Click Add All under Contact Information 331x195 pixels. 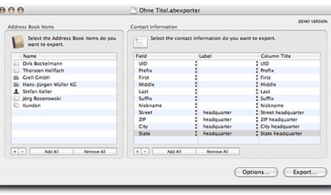click(x=174, y=151)
